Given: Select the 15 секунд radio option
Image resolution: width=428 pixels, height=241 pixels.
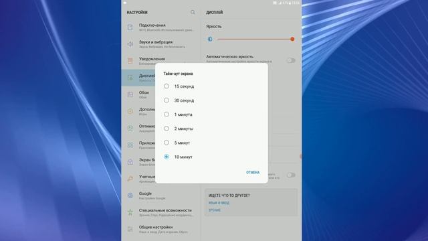Looking at the screenshot, I should coord(167,86).
